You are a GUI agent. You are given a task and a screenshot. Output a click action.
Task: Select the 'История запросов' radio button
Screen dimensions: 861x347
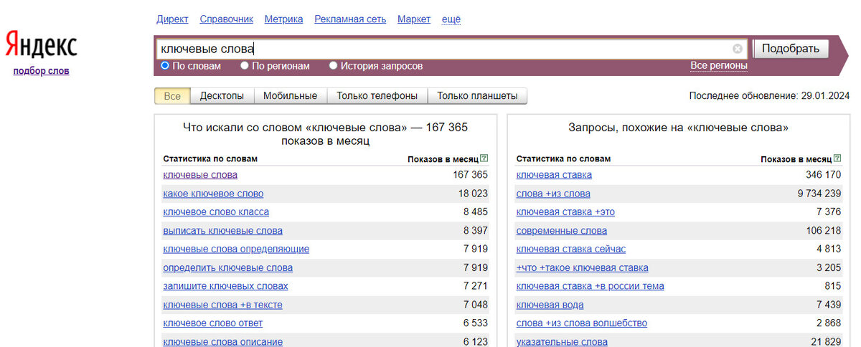coord(333,66)
